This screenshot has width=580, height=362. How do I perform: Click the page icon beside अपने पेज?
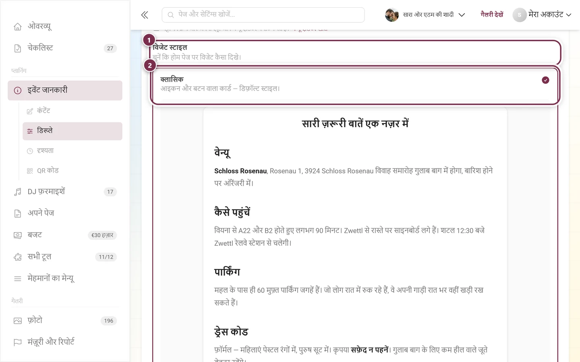(x=18, y=214)
